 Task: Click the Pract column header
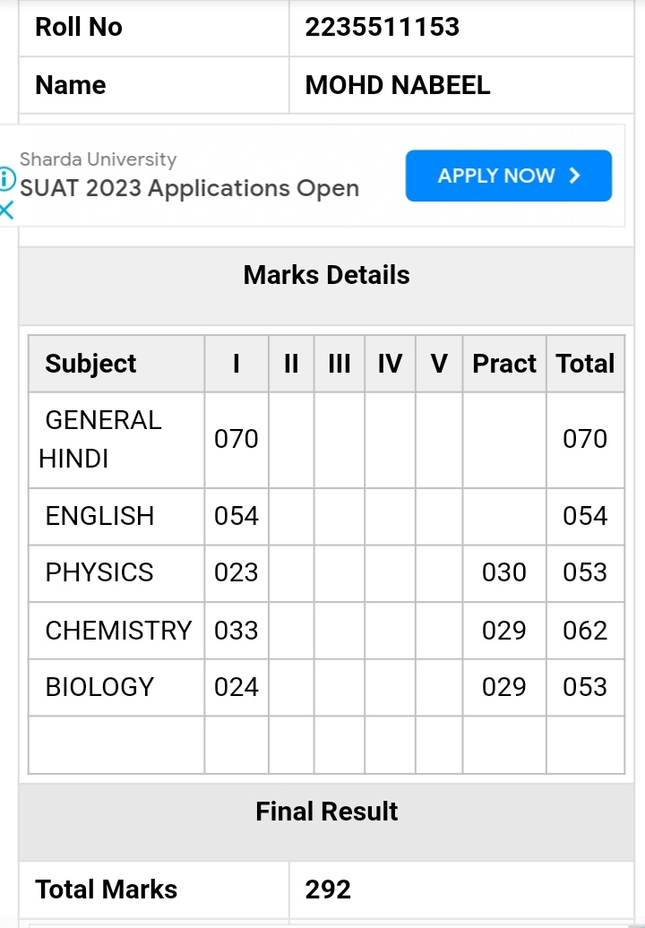[x=504, y=364]
